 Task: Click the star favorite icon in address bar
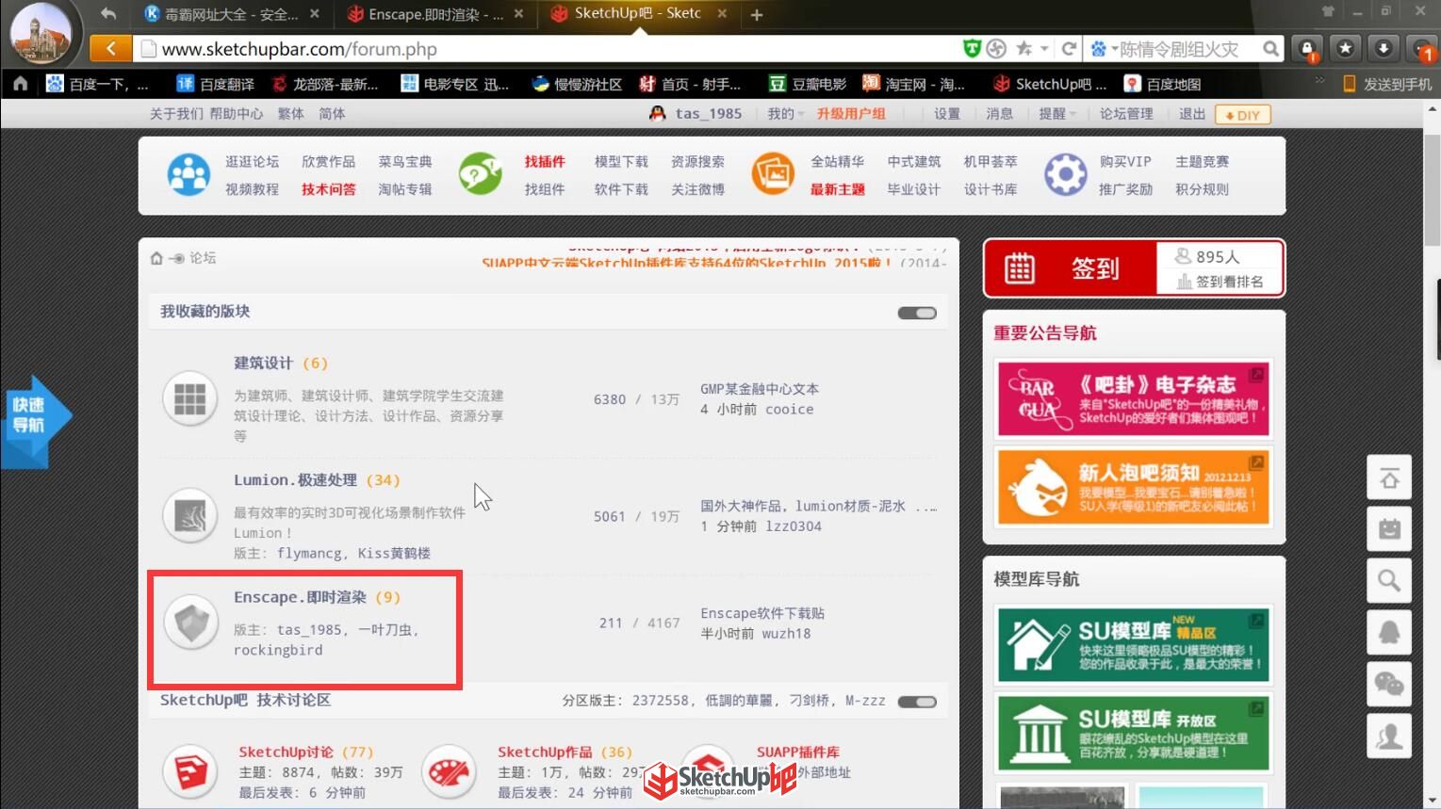pos(1023,48)
